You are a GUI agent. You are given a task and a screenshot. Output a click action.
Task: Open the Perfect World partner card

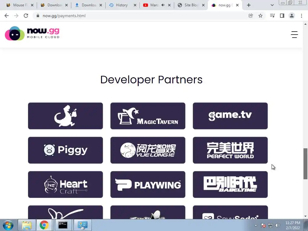(x=230, y=150)
